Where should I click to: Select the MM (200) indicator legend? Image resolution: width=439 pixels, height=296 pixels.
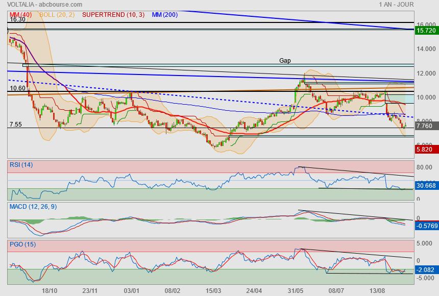(165, 15)
